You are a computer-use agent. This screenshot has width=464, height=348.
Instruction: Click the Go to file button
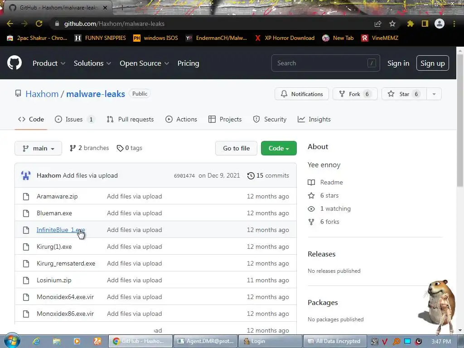tap(237, 148)
